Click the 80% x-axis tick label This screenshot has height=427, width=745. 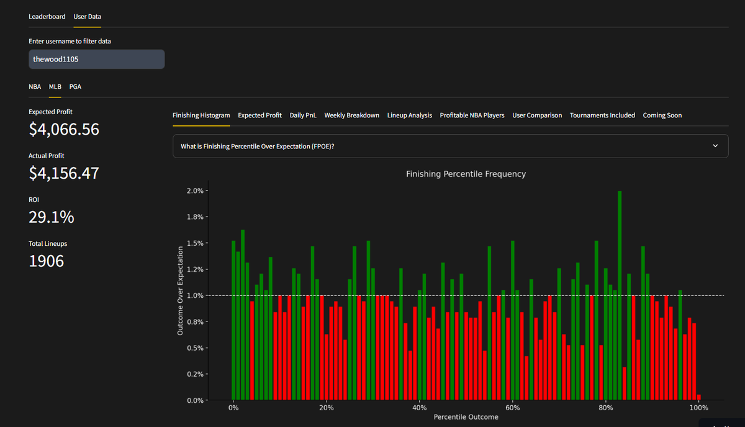(606, 408)
